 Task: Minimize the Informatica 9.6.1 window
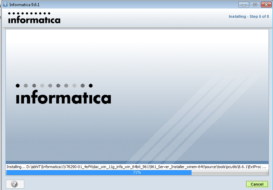coord(244,5)
